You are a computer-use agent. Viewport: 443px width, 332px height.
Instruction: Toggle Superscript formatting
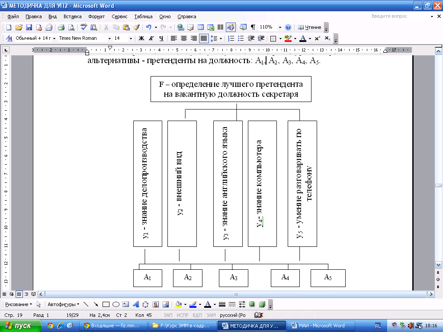coord(317,38)
